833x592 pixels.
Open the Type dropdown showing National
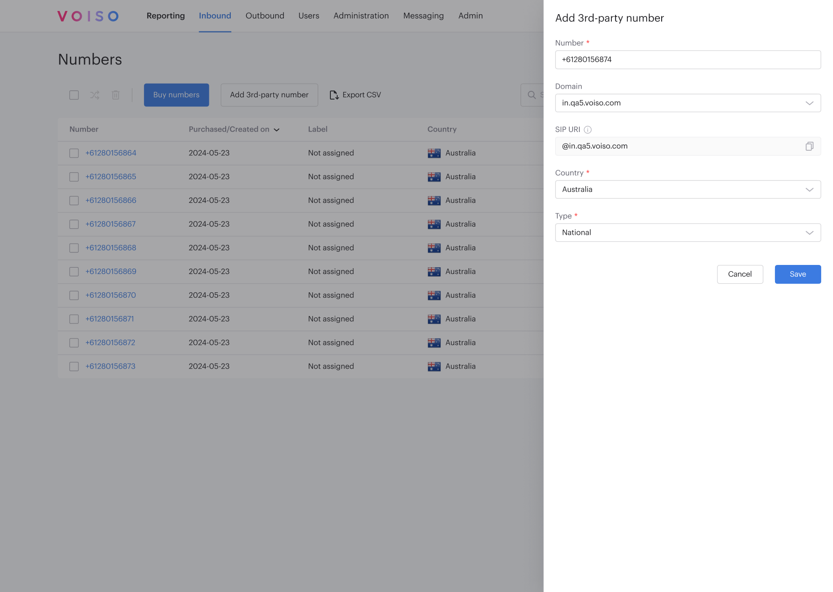687,233
